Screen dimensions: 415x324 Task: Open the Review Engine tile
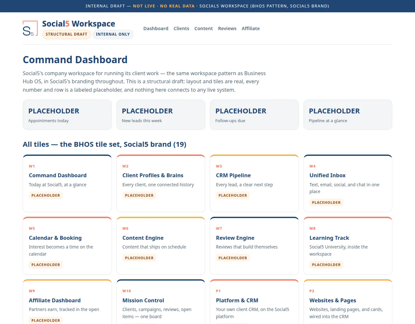[x=254, y=246]
